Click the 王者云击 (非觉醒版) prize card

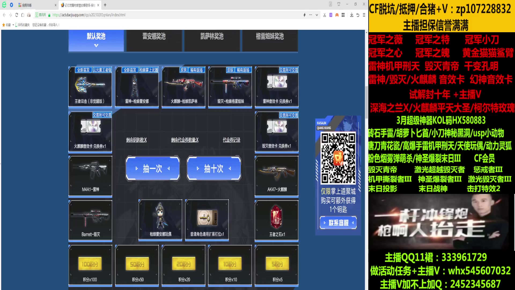pyautogui.click(x=90, y=87)
